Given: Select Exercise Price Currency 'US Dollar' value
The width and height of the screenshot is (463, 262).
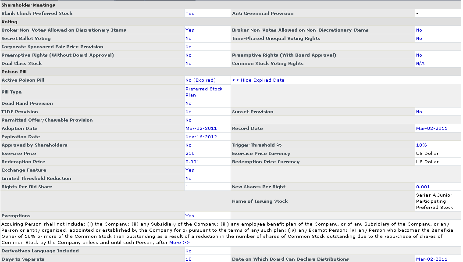Looking at the screenshot, I should [x=427, y=154].
